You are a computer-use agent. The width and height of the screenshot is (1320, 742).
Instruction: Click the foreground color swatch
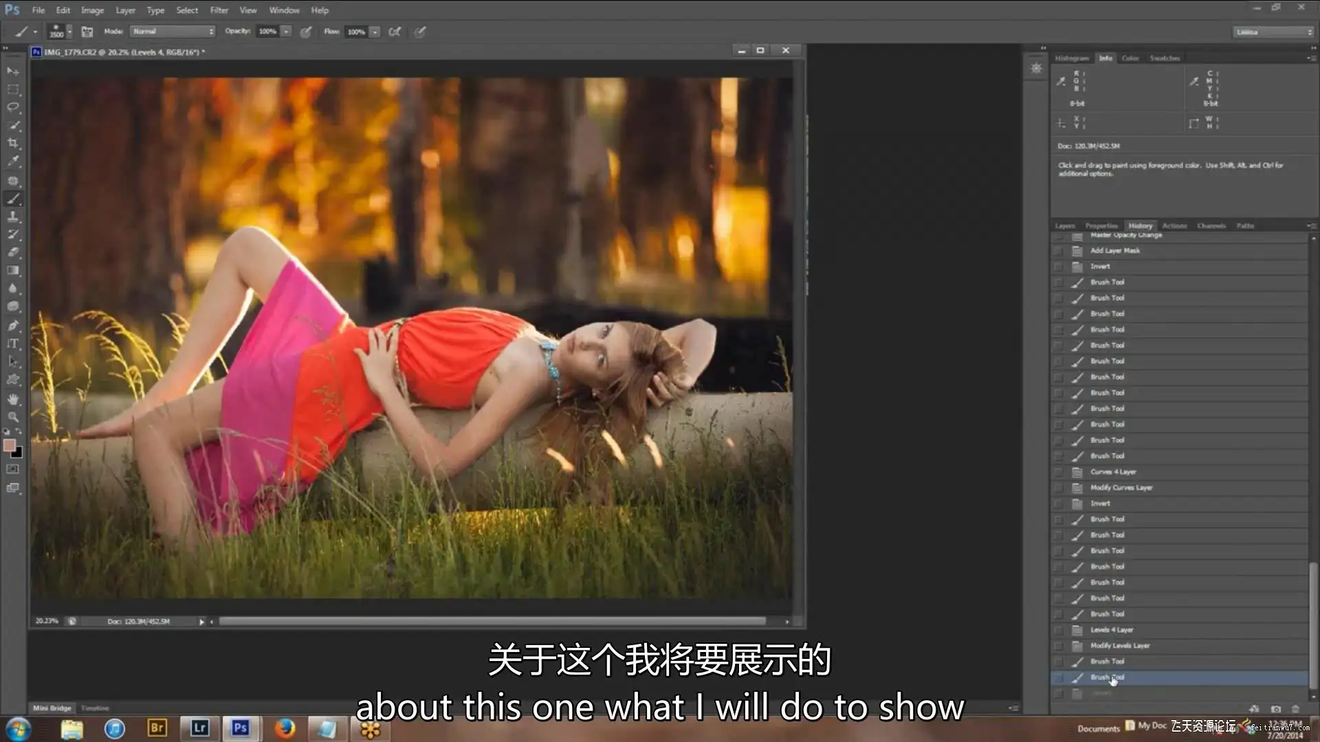(x=10, y=446)
